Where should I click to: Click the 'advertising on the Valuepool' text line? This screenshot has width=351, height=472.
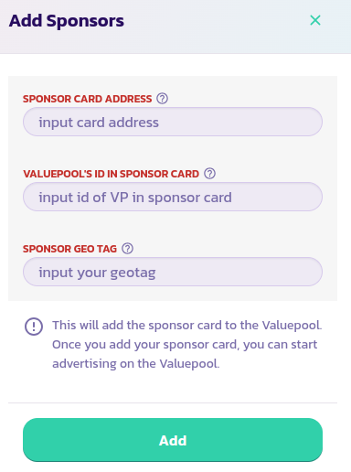point(136,363)
